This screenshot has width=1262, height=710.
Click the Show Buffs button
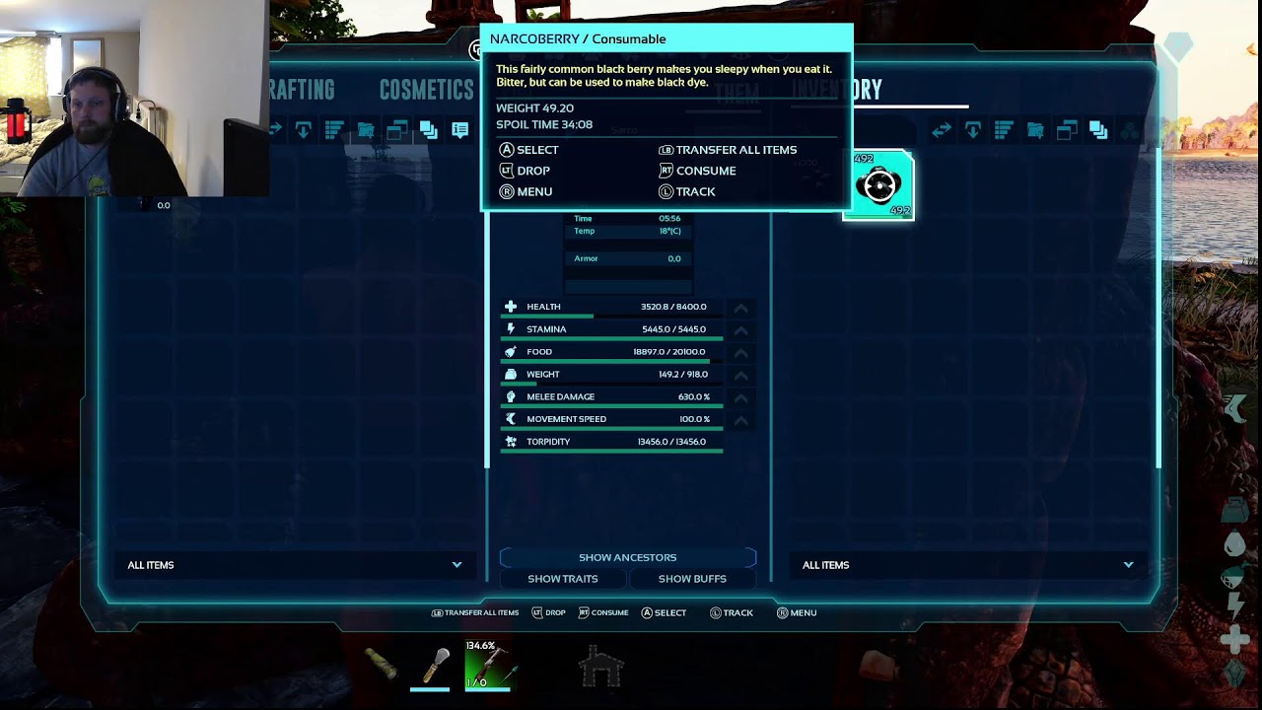692,579
